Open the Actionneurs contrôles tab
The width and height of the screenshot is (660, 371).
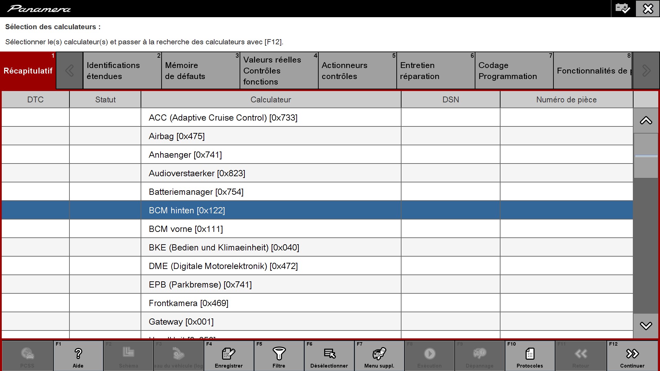click(x=357, y=71)
